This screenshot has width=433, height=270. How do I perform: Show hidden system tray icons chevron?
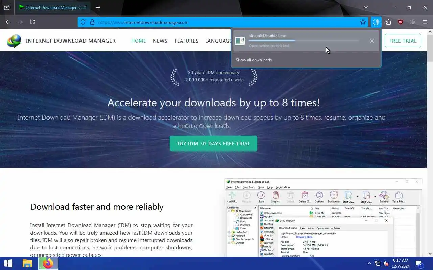point(369,263)
